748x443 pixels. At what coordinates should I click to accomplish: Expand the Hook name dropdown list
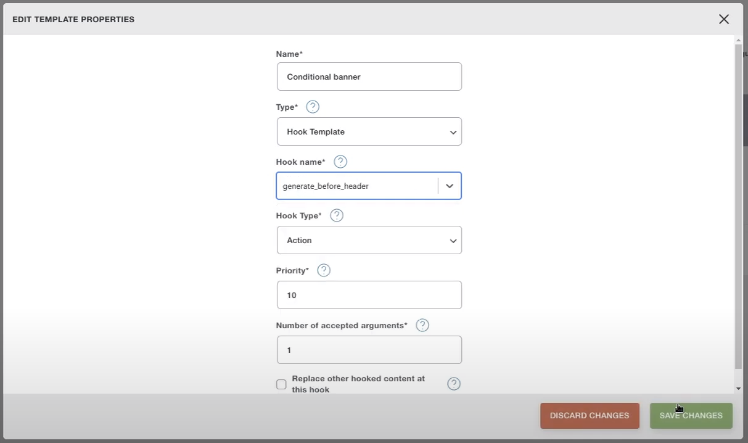tap(450, 185)
